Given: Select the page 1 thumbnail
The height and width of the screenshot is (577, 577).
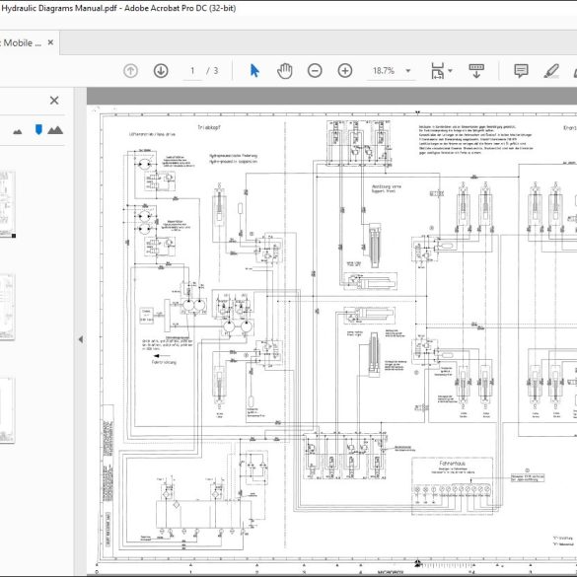Looking at the screenshot, I should (7, 204).
